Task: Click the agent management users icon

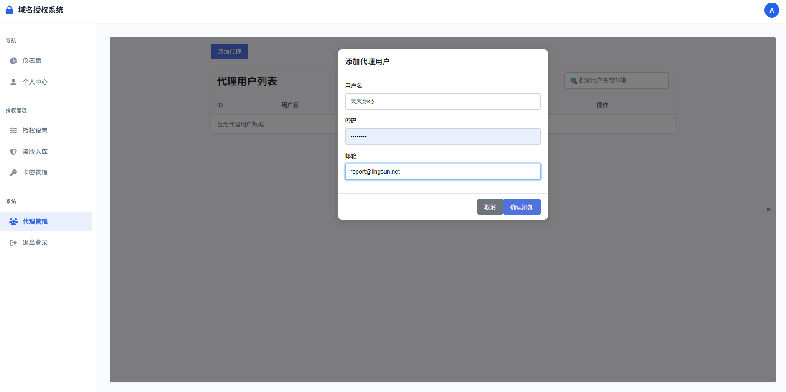Action: click(13, 222)
